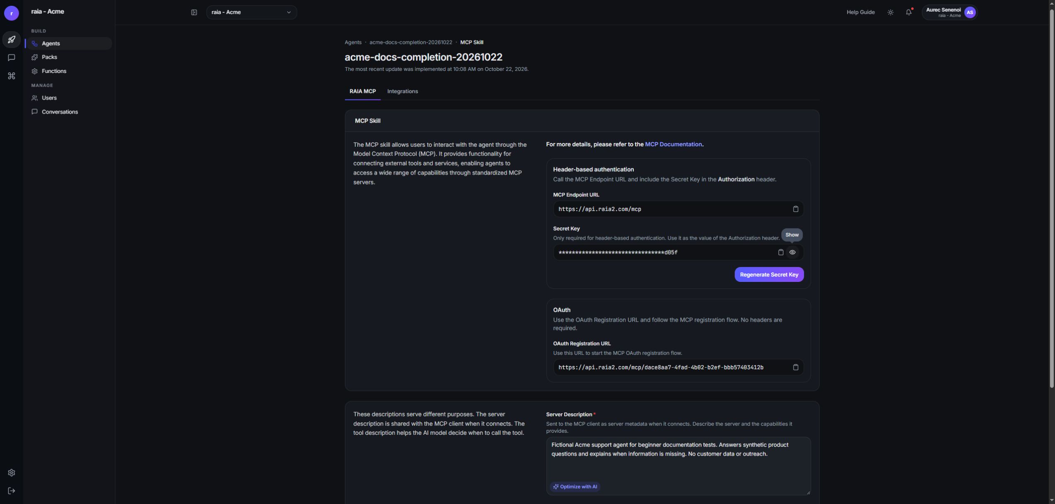
Task: Show the hidden Secret Key
Action: click(792, 252)
